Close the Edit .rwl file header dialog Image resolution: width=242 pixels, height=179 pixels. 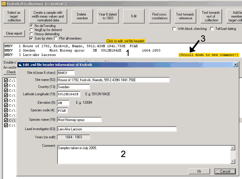pos(235,65)
